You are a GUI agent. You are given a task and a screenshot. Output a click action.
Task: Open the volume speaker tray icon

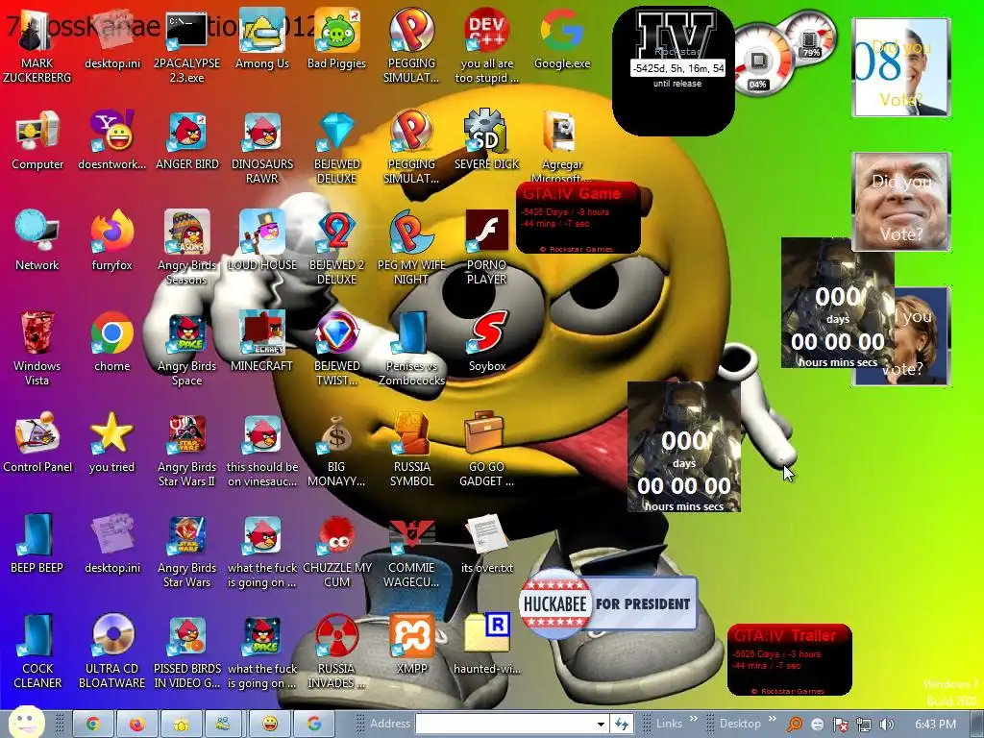tap(887, 725)
